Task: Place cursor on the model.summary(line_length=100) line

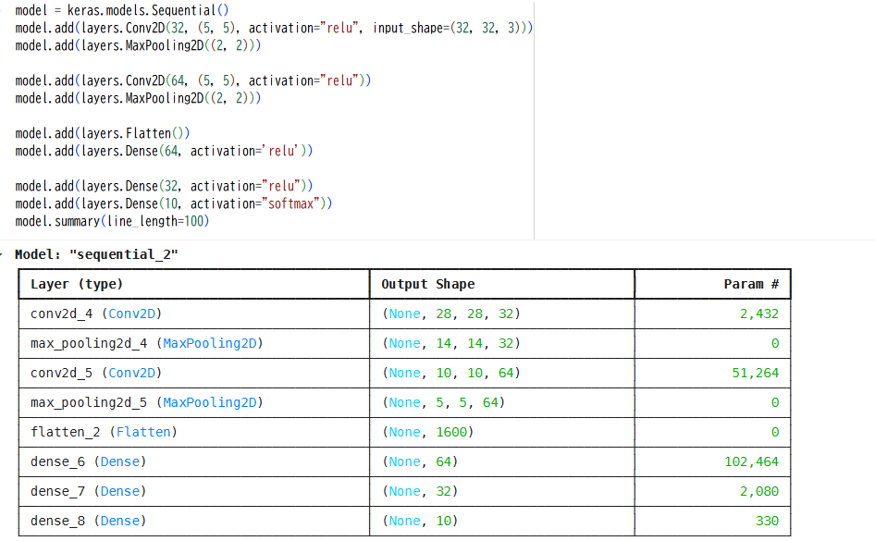Action: 112,221
